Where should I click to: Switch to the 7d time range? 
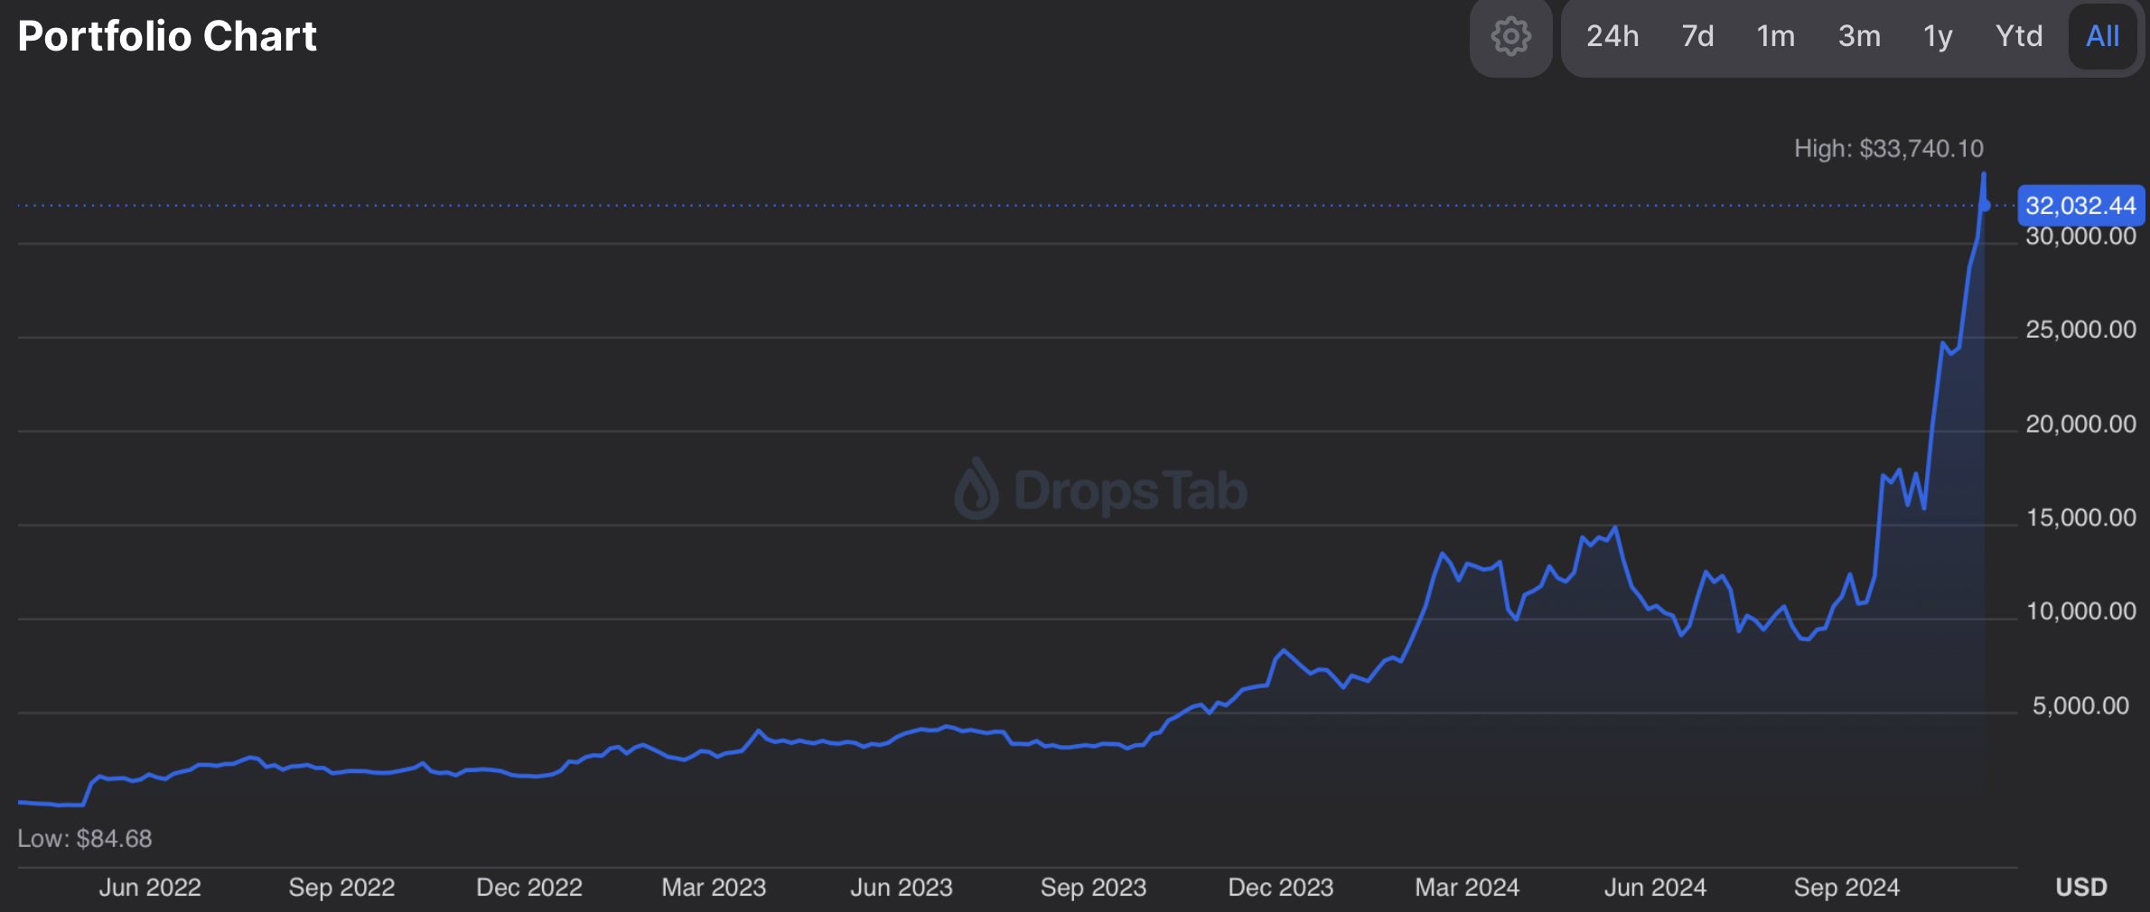(x=1697, y=36)
